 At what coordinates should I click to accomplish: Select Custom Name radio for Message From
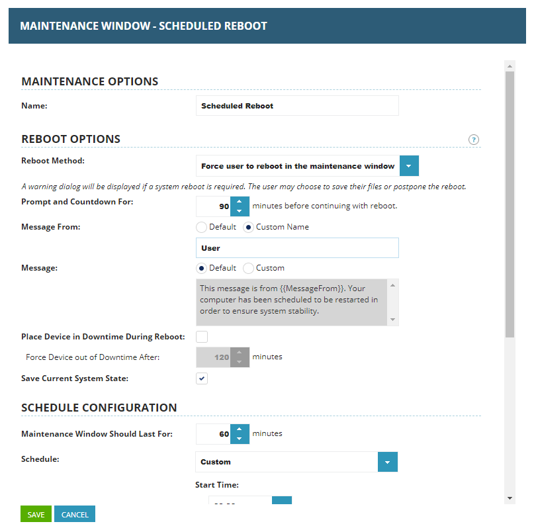pos(249,227)
